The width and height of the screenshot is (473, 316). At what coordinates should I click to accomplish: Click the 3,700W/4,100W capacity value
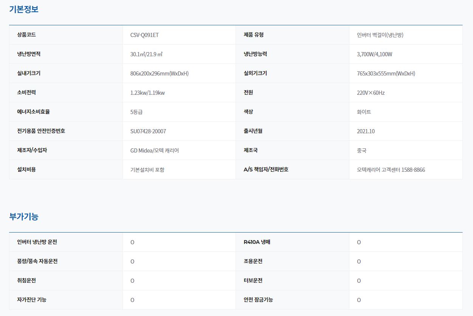pyautogui.click(x=374, y=54)
